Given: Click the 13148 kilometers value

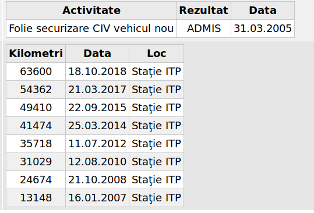Looking at the screenshot, I should [x=36, y=198].
